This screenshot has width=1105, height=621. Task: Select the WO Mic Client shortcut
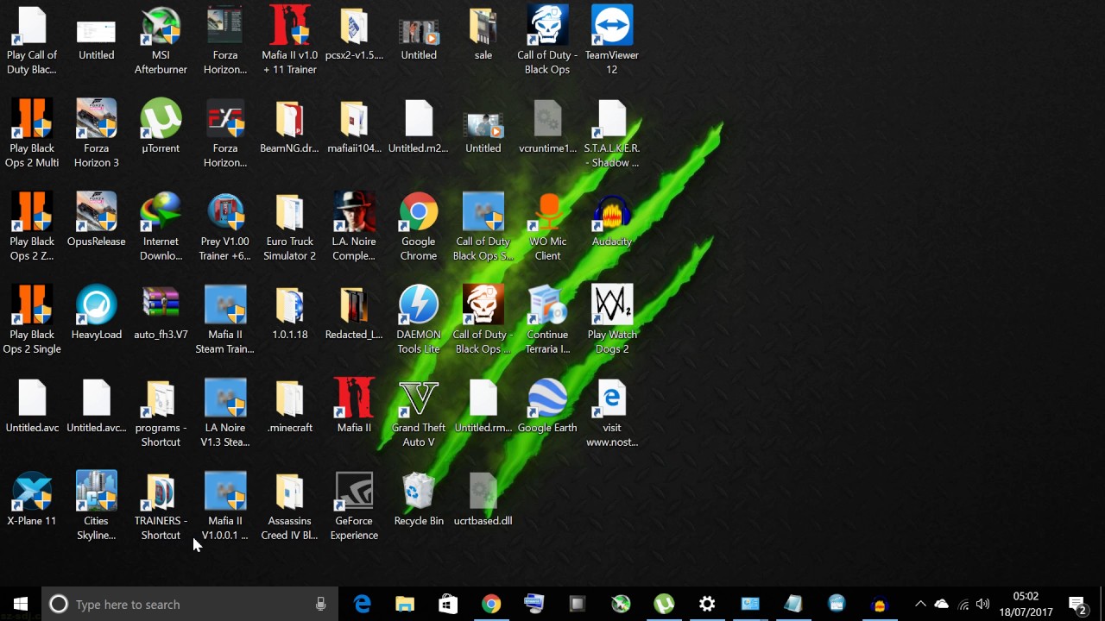pos(547,226)
